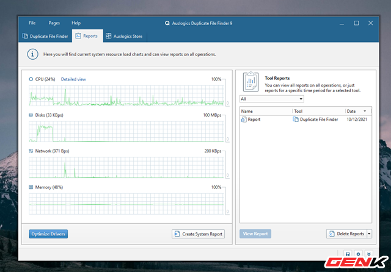Click the save icon in bottom bar
391x272 pixels.
348,254
